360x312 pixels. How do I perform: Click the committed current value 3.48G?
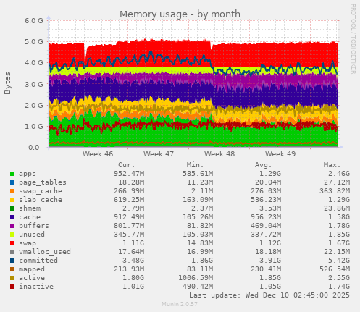[x=133, y=261]
